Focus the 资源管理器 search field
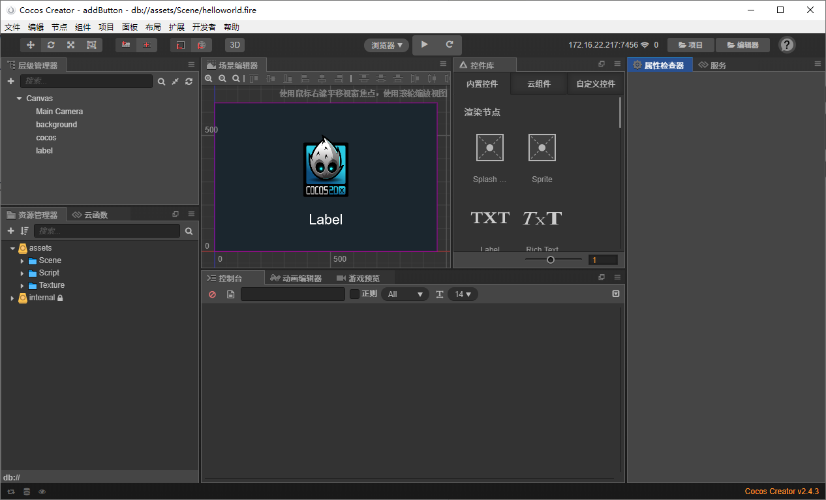826x500 pixels. click(107, 231)
